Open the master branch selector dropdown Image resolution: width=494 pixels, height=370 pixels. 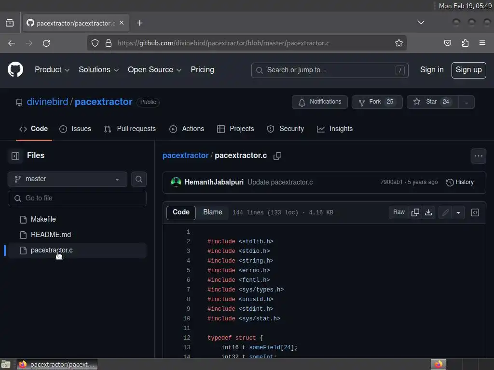[68, 179]
